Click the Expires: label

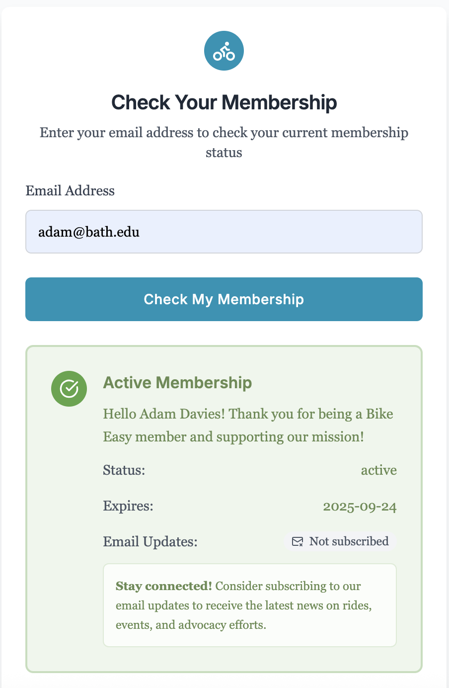[x=128, y=506]
